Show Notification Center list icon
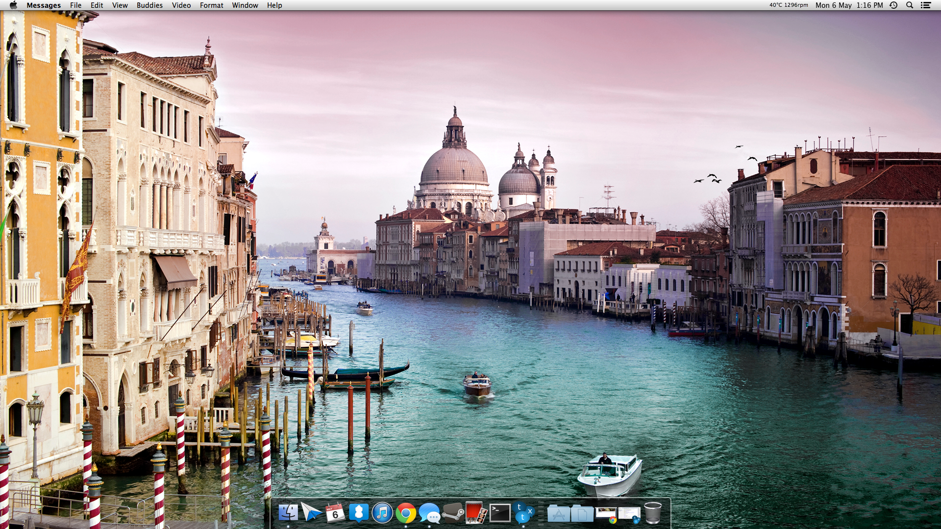941x529 pixels. pyautogui.click(x=926, y=5)
